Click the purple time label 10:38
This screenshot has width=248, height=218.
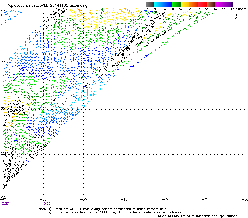point(46,204)
